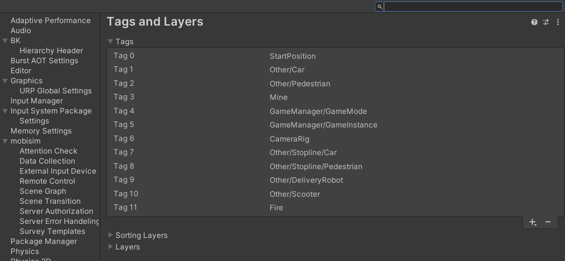The image size is (565, 261).
Task: Select the GameManager/GameMode tag value
Action: pos(318,111)
